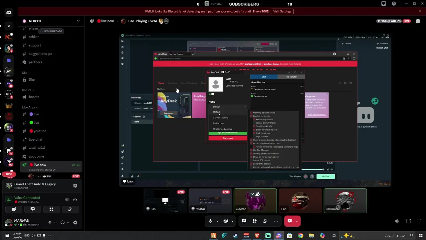Open microphone input options arrow in user panel

55,222
